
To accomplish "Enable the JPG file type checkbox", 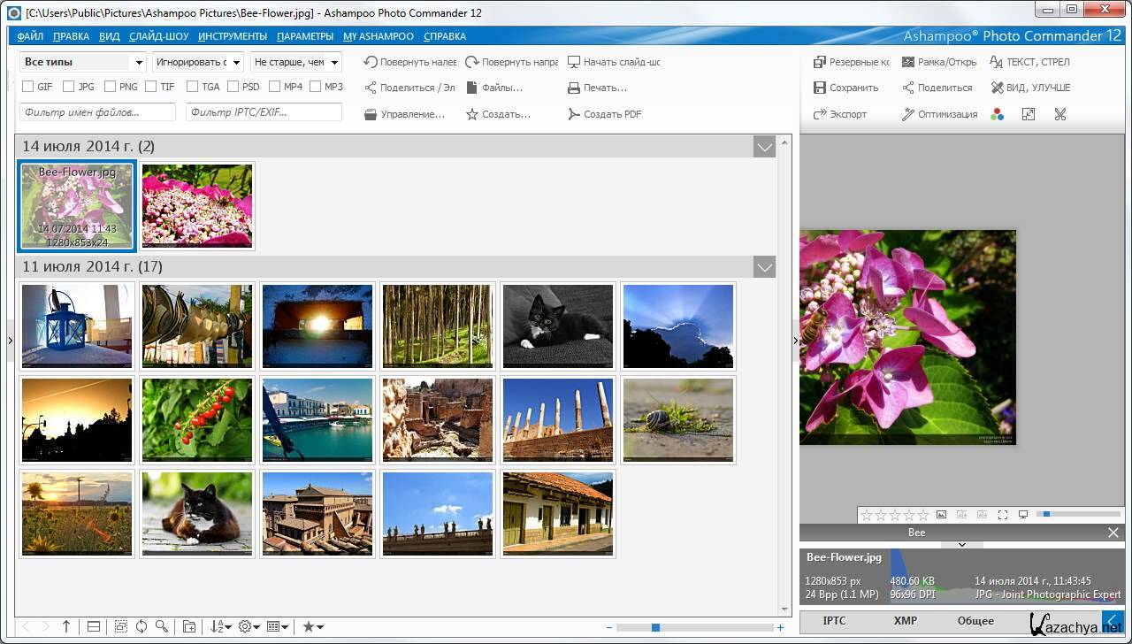I will point(70,87).
